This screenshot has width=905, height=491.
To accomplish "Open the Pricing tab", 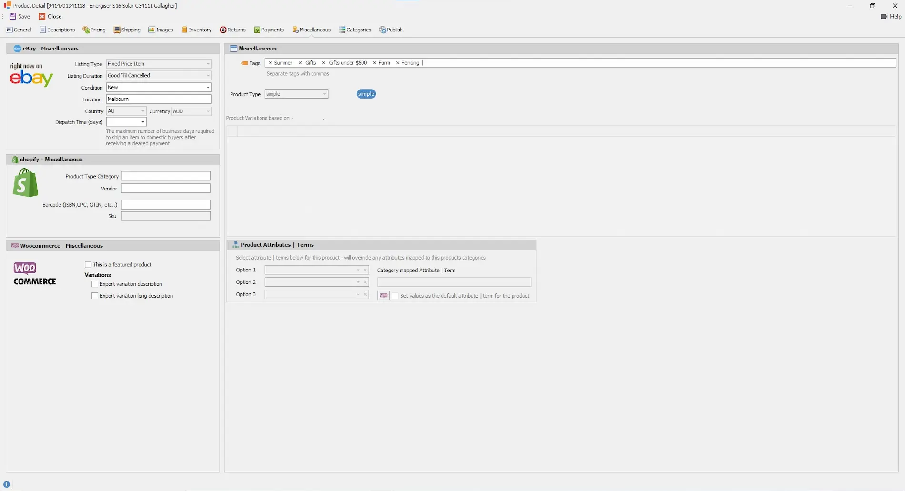I will point(94,30).
